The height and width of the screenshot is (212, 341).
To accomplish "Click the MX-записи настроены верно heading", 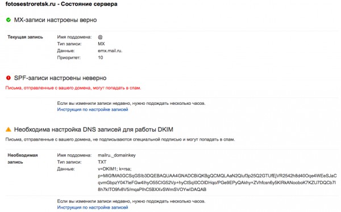I will click(x=55, y=20).
